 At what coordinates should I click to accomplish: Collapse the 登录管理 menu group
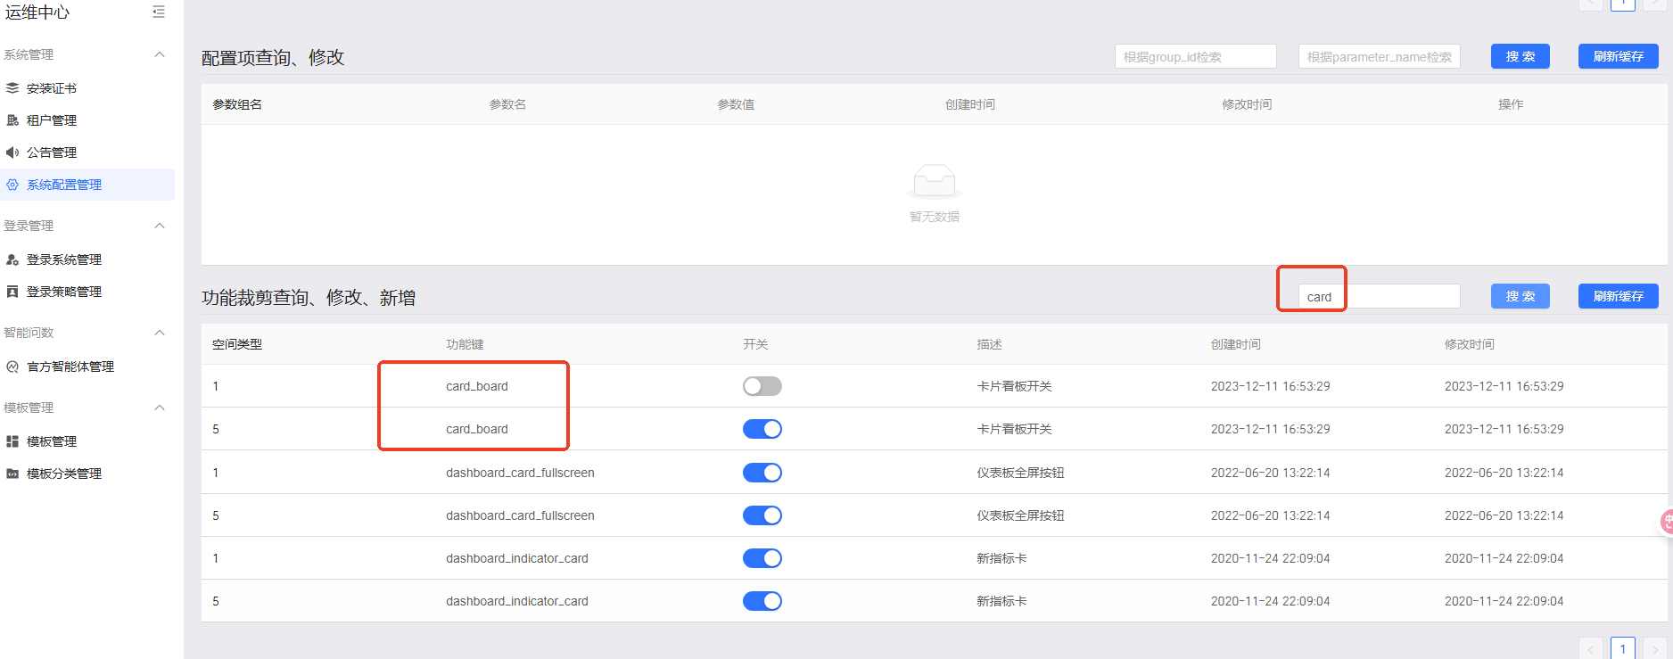160,226
